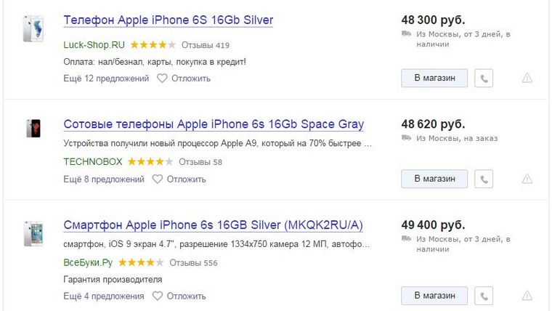The height and width of the screenshot is (311, 552).
Task: Click the Space Gray iPhone thumbnail
Action: tap(33, 128)
